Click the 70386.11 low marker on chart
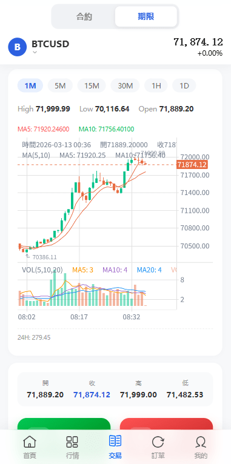 click(x=44, y=257)
